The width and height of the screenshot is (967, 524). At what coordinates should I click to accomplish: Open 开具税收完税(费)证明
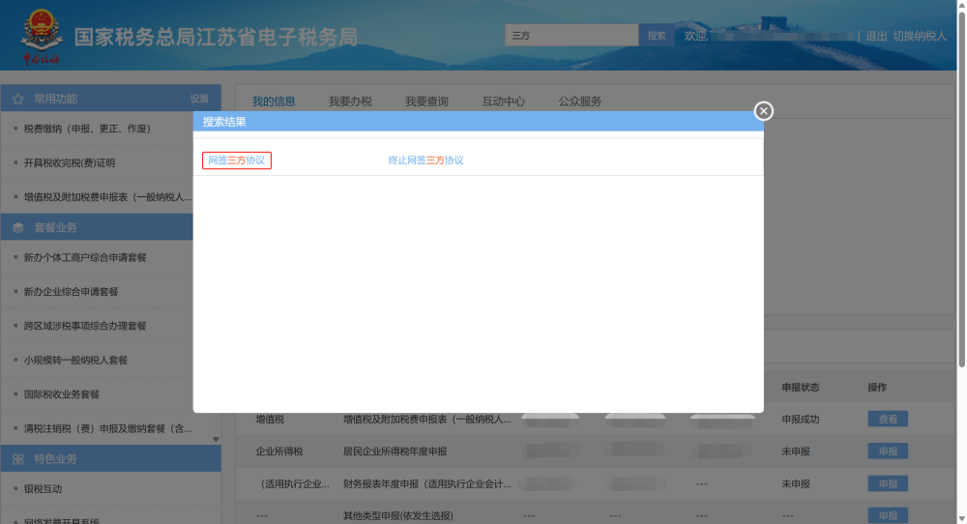pyautogui.click(x=70, y=162)
